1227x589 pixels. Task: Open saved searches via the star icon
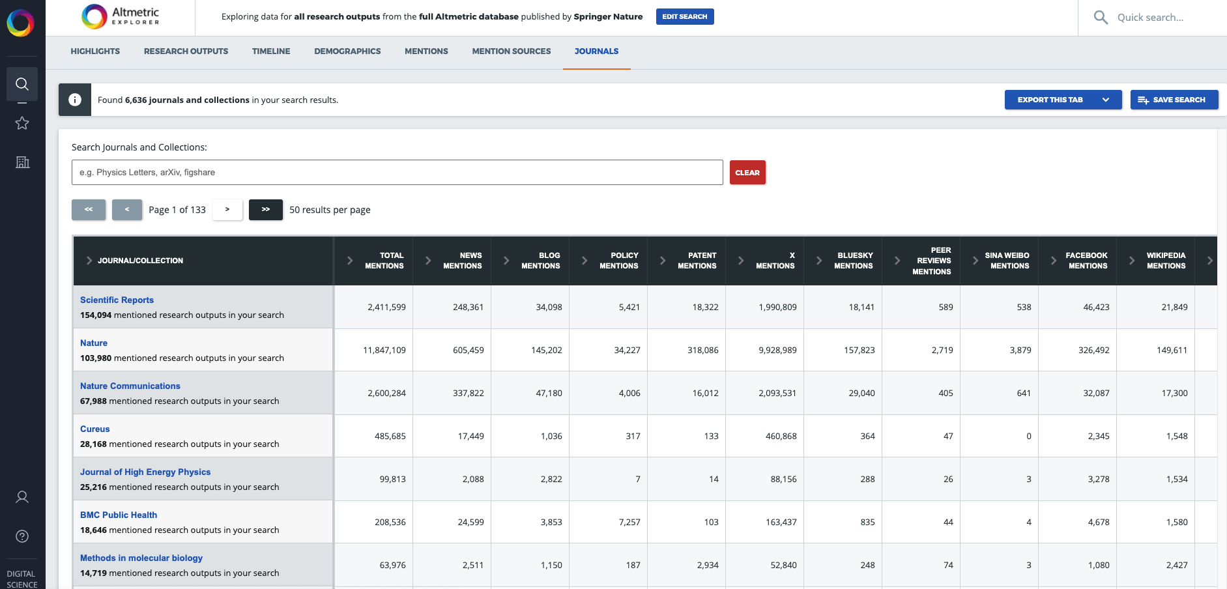pos(22,122)
